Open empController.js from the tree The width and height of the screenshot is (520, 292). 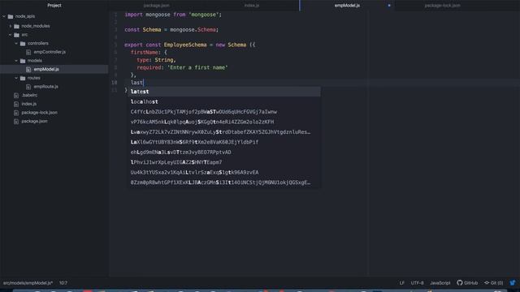coord(50,52)
